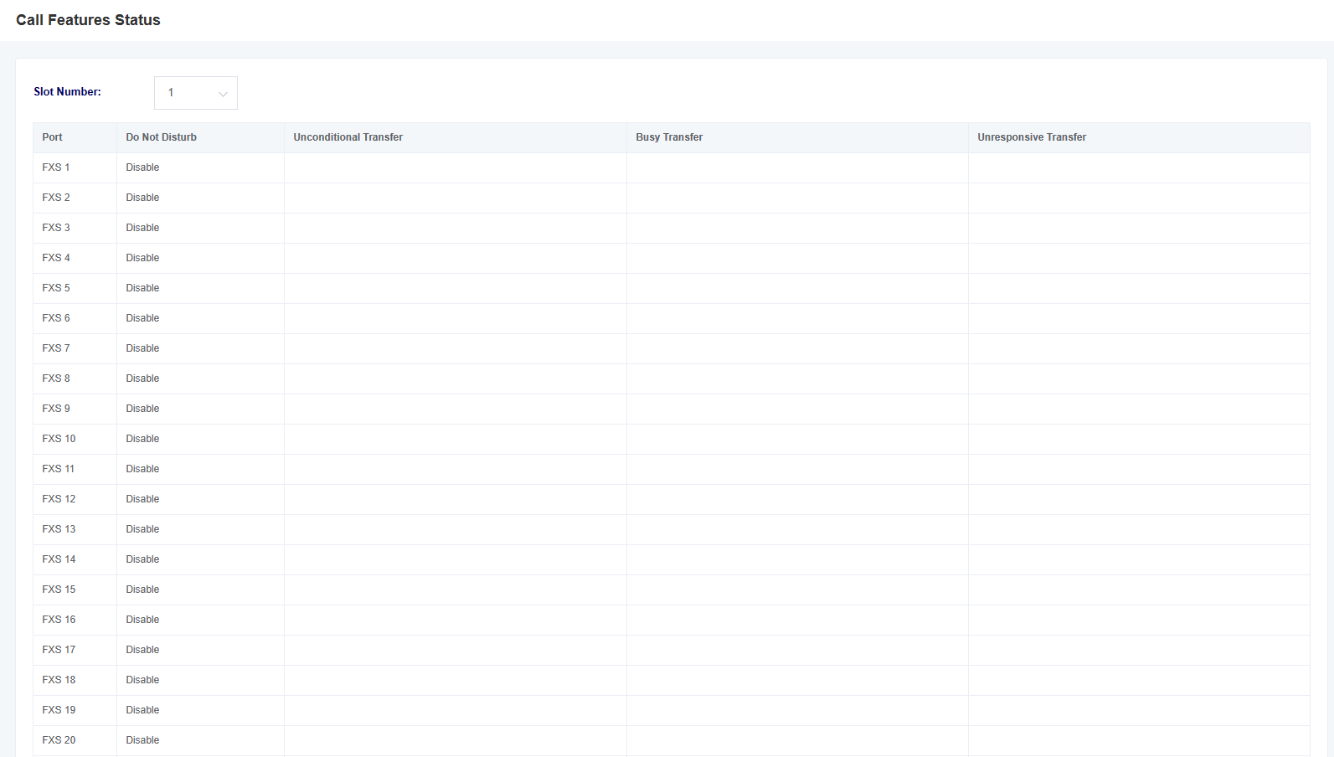The image size is (1334, 757).
Task: Select the FXS 3 port cell
Action: tap(75, 228)
